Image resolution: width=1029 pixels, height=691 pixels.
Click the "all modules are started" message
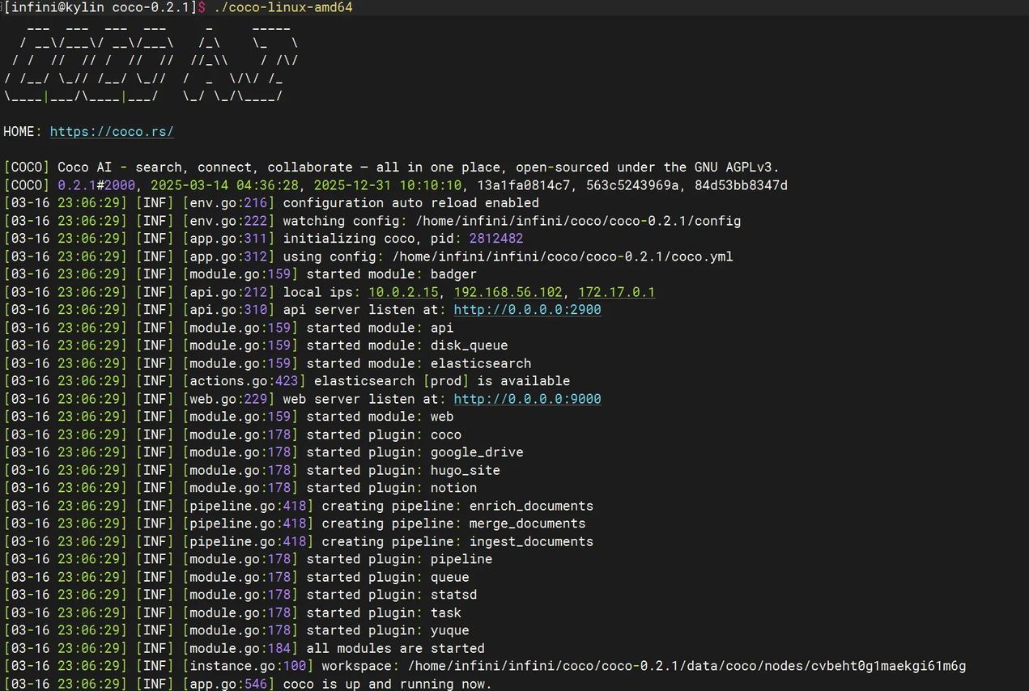395,648
